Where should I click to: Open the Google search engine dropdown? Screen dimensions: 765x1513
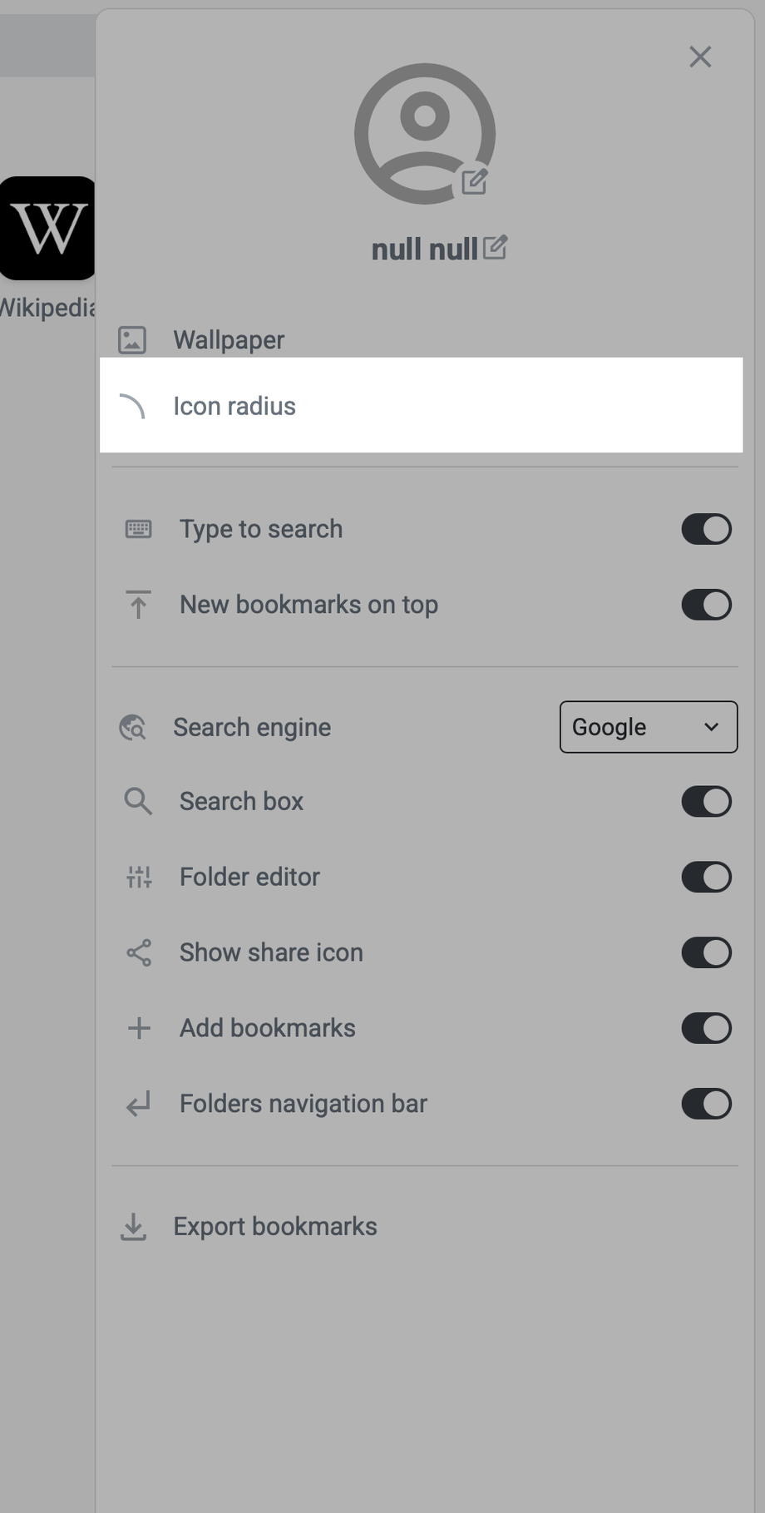pos(648,727)
